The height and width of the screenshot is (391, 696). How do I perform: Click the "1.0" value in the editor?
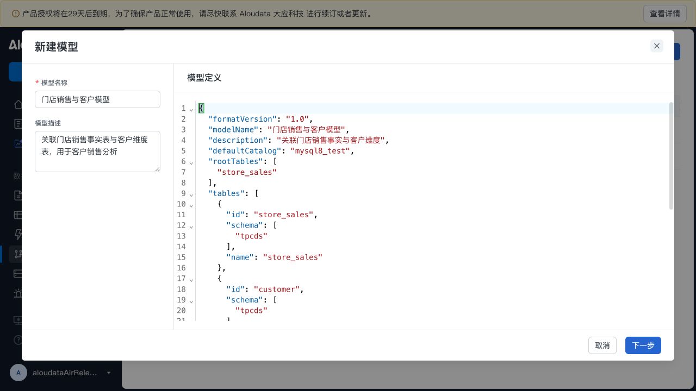click(x=297, y=119)
